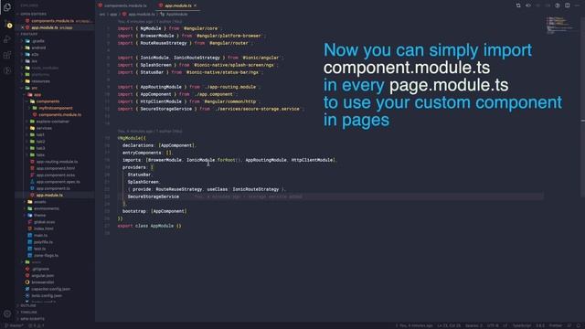
Task: Expand the assets folder
Action: point(40,202)
